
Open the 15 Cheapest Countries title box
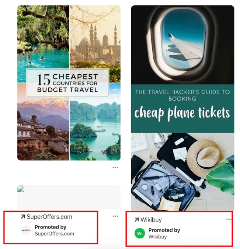(68, 83)
